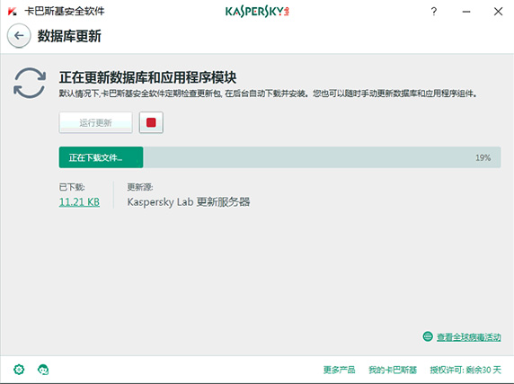Click the 运行更新 button
The height and width of the screenshot is (384, 514).
pyautogui.click(x=96, y=122)
